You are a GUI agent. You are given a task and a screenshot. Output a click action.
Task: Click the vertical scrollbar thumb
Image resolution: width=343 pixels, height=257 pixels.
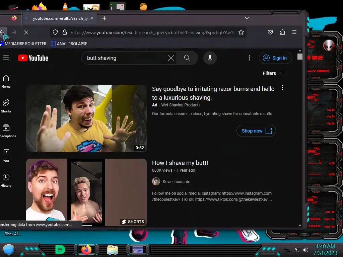(300, 57)
